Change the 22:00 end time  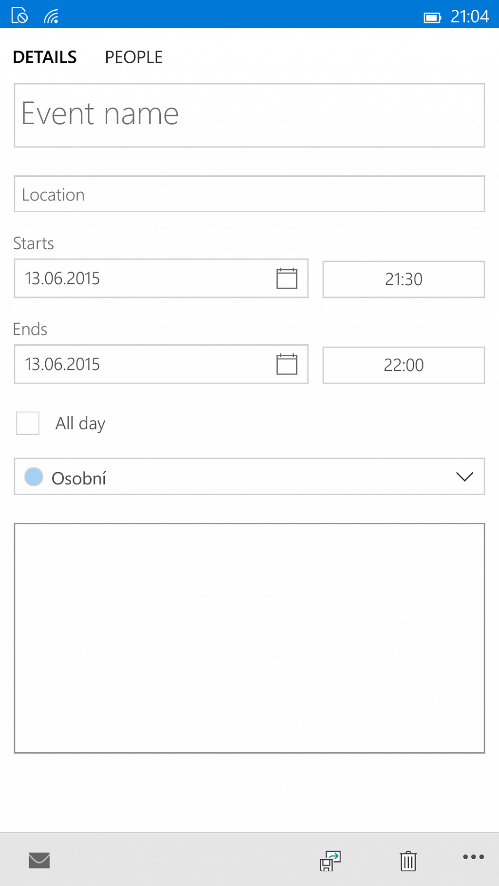click(403, 365)
